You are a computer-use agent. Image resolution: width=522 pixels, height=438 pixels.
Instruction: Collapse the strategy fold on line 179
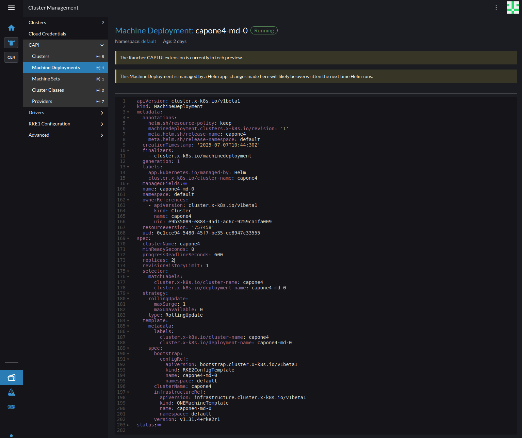[x=128, y=293]
